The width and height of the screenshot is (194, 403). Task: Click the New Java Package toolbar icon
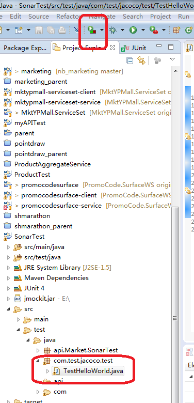(176, 30)
